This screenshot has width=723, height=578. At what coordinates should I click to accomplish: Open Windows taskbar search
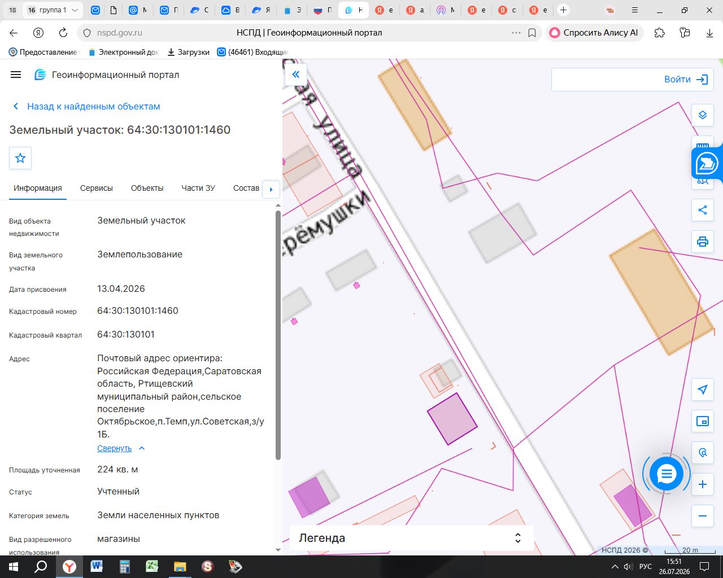[41, 567]
